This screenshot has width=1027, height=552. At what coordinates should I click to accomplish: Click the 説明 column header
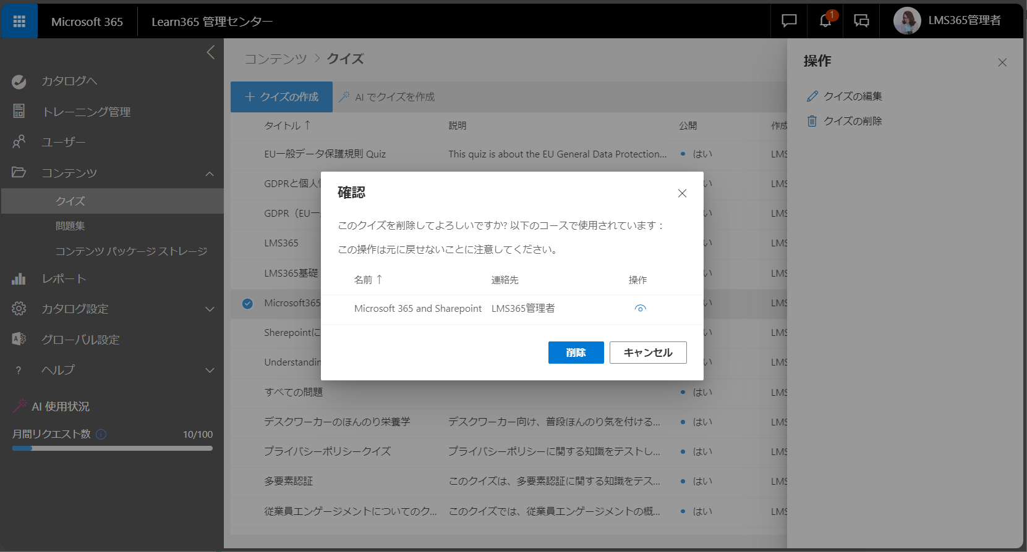[458, 125]
